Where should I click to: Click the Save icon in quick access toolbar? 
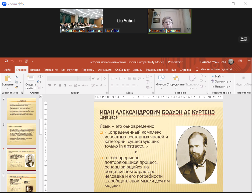click(x=6, y=62)
